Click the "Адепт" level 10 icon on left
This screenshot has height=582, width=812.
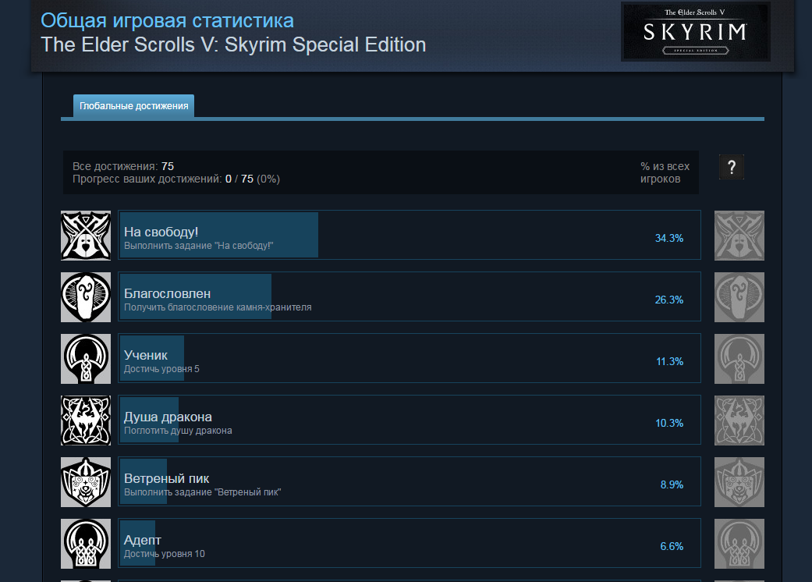coord(85,543)
